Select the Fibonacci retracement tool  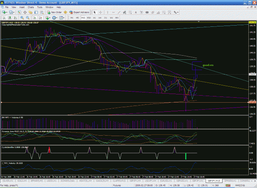[130, 12]
